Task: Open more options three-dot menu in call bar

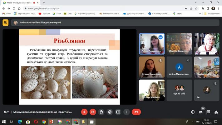Action: (x=126, y=112)
